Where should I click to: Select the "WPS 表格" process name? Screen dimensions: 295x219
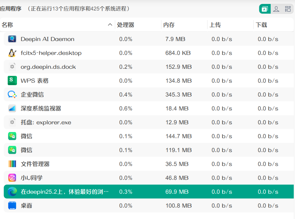click(34, 81)
